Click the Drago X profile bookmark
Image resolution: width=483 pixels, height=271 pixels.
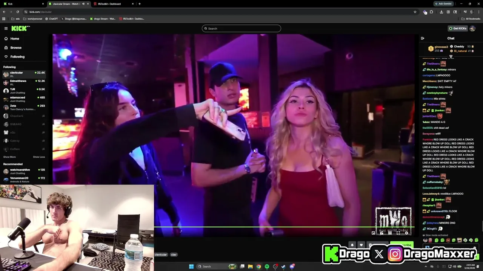tap(74, 18)
